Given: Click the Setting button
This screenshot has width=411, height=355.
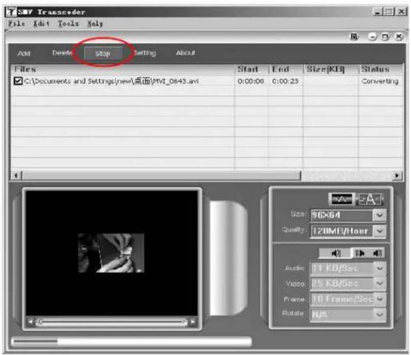Looking at the screenshot, I should (x=145, y=53).
